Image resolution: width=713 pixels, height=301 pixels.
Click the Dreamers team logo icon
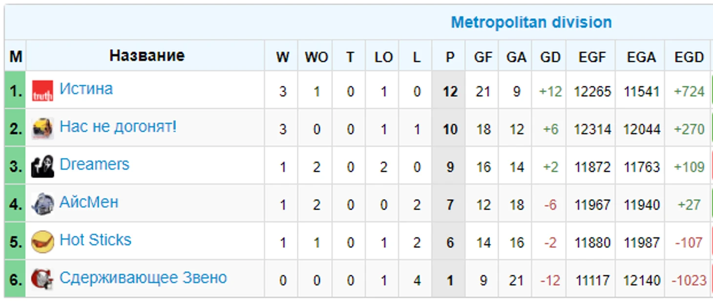42,166
